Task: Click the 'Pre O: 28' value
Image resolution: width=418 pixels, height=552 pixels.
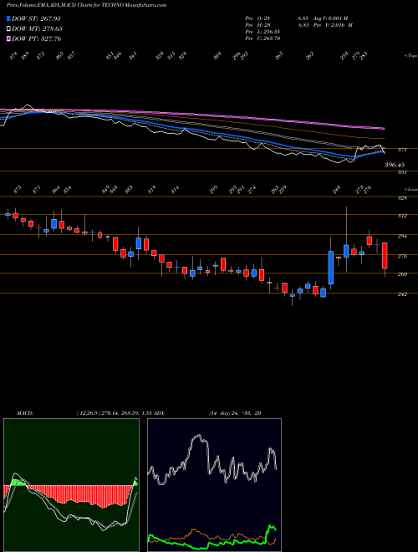Action: (x=258, y=18)
